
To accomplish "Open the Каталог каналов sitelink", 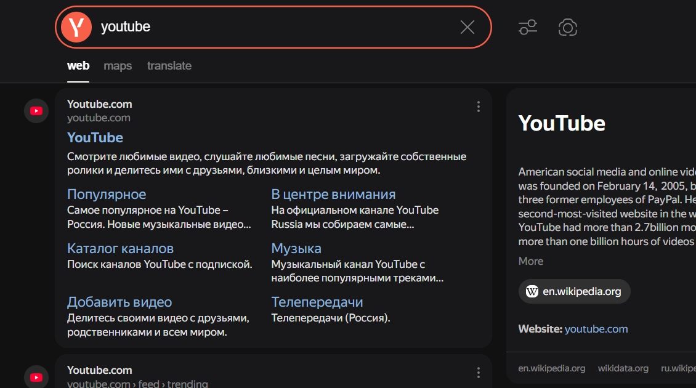I will coord(120,248).
